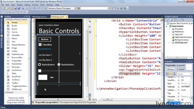Viewport: 194px width, 109px height.
Task: Select the ProgressBar in the designer
Action: (x=59, y=84)
